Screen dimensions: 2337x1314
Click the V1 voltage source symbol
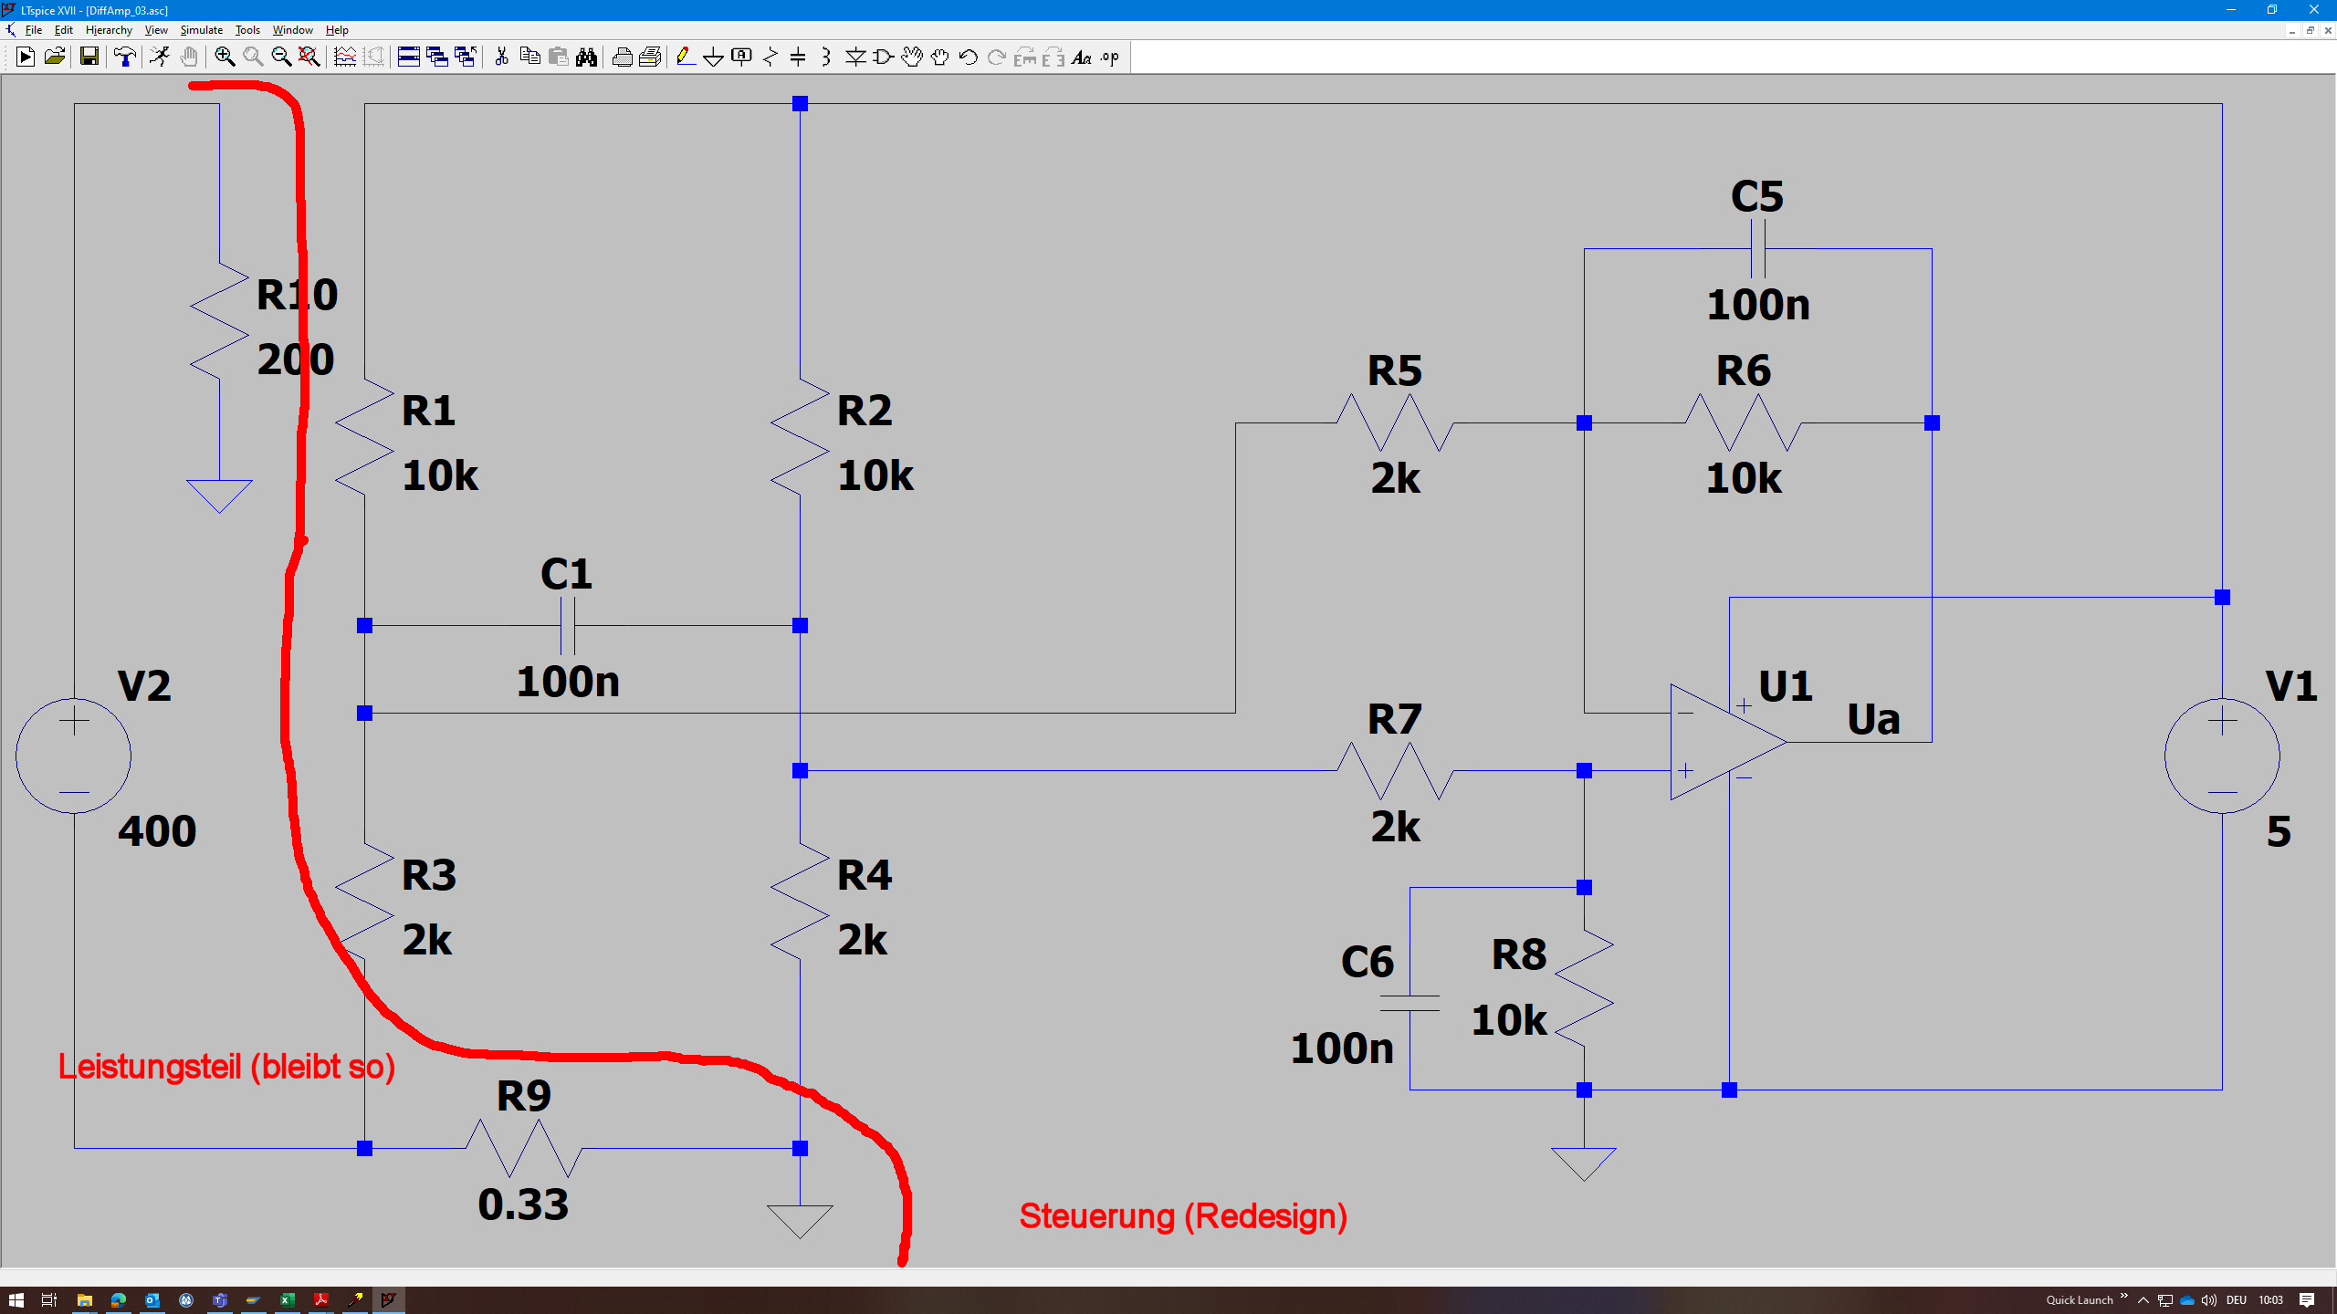[2222, 756]
